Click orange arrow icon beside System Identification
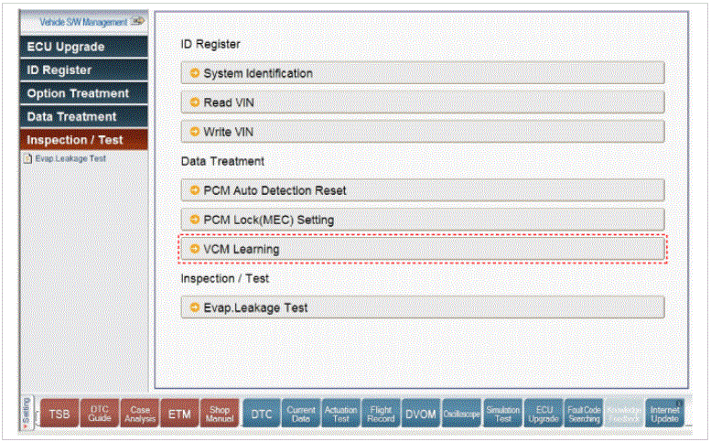 (194, 73)
